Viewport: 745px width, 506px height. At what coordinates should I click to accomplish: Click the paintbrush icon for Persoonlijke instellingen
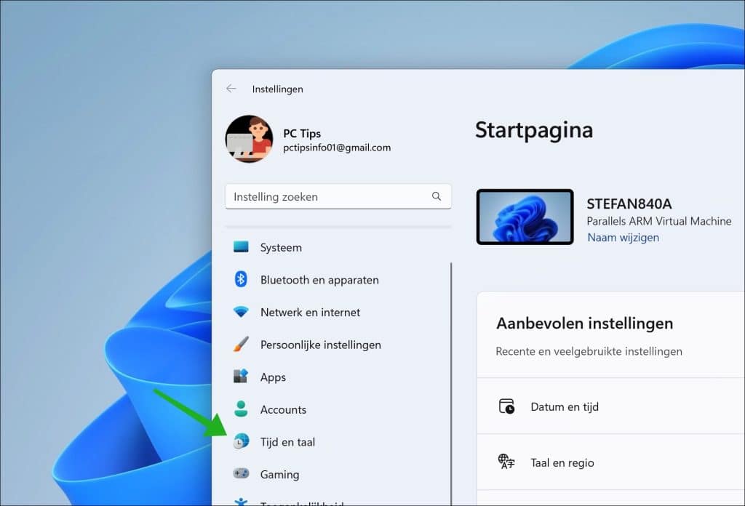pos(241,344)
